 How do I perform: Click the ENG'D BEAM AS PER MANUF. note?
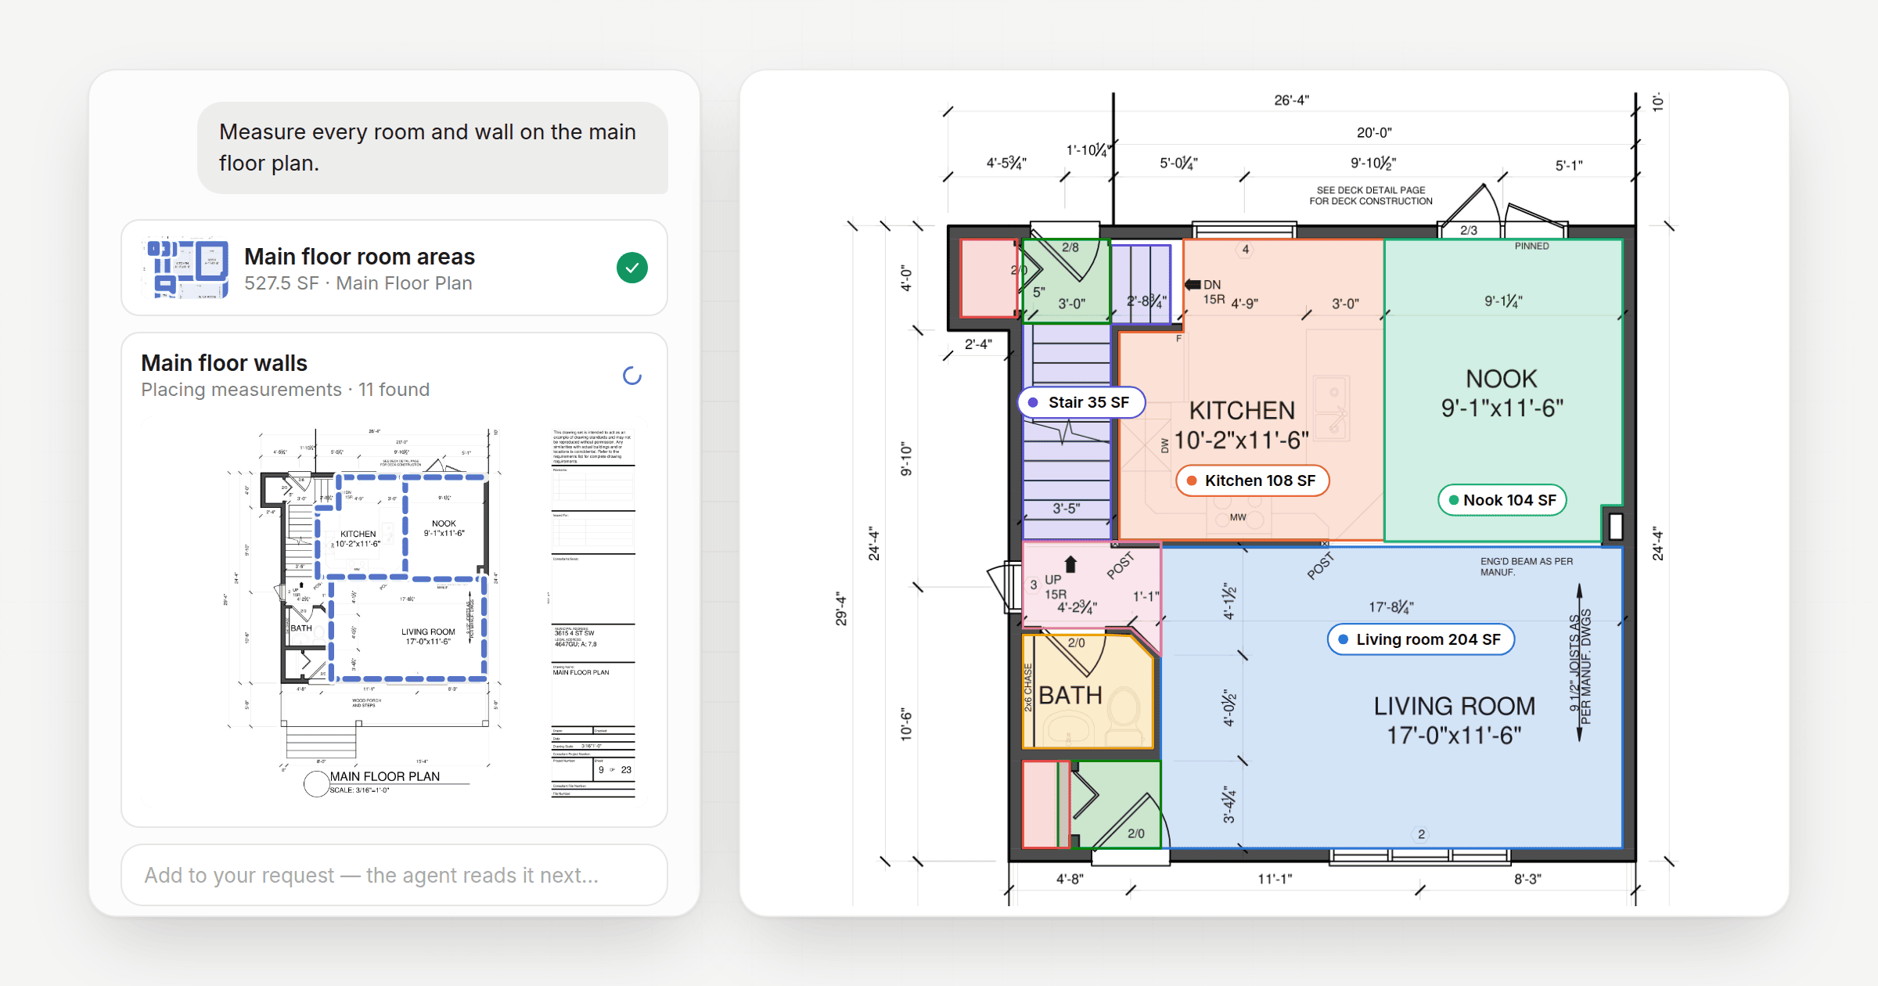[1526, 567]
